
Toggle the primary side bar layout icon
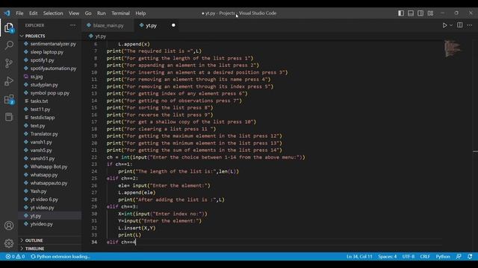401,13
